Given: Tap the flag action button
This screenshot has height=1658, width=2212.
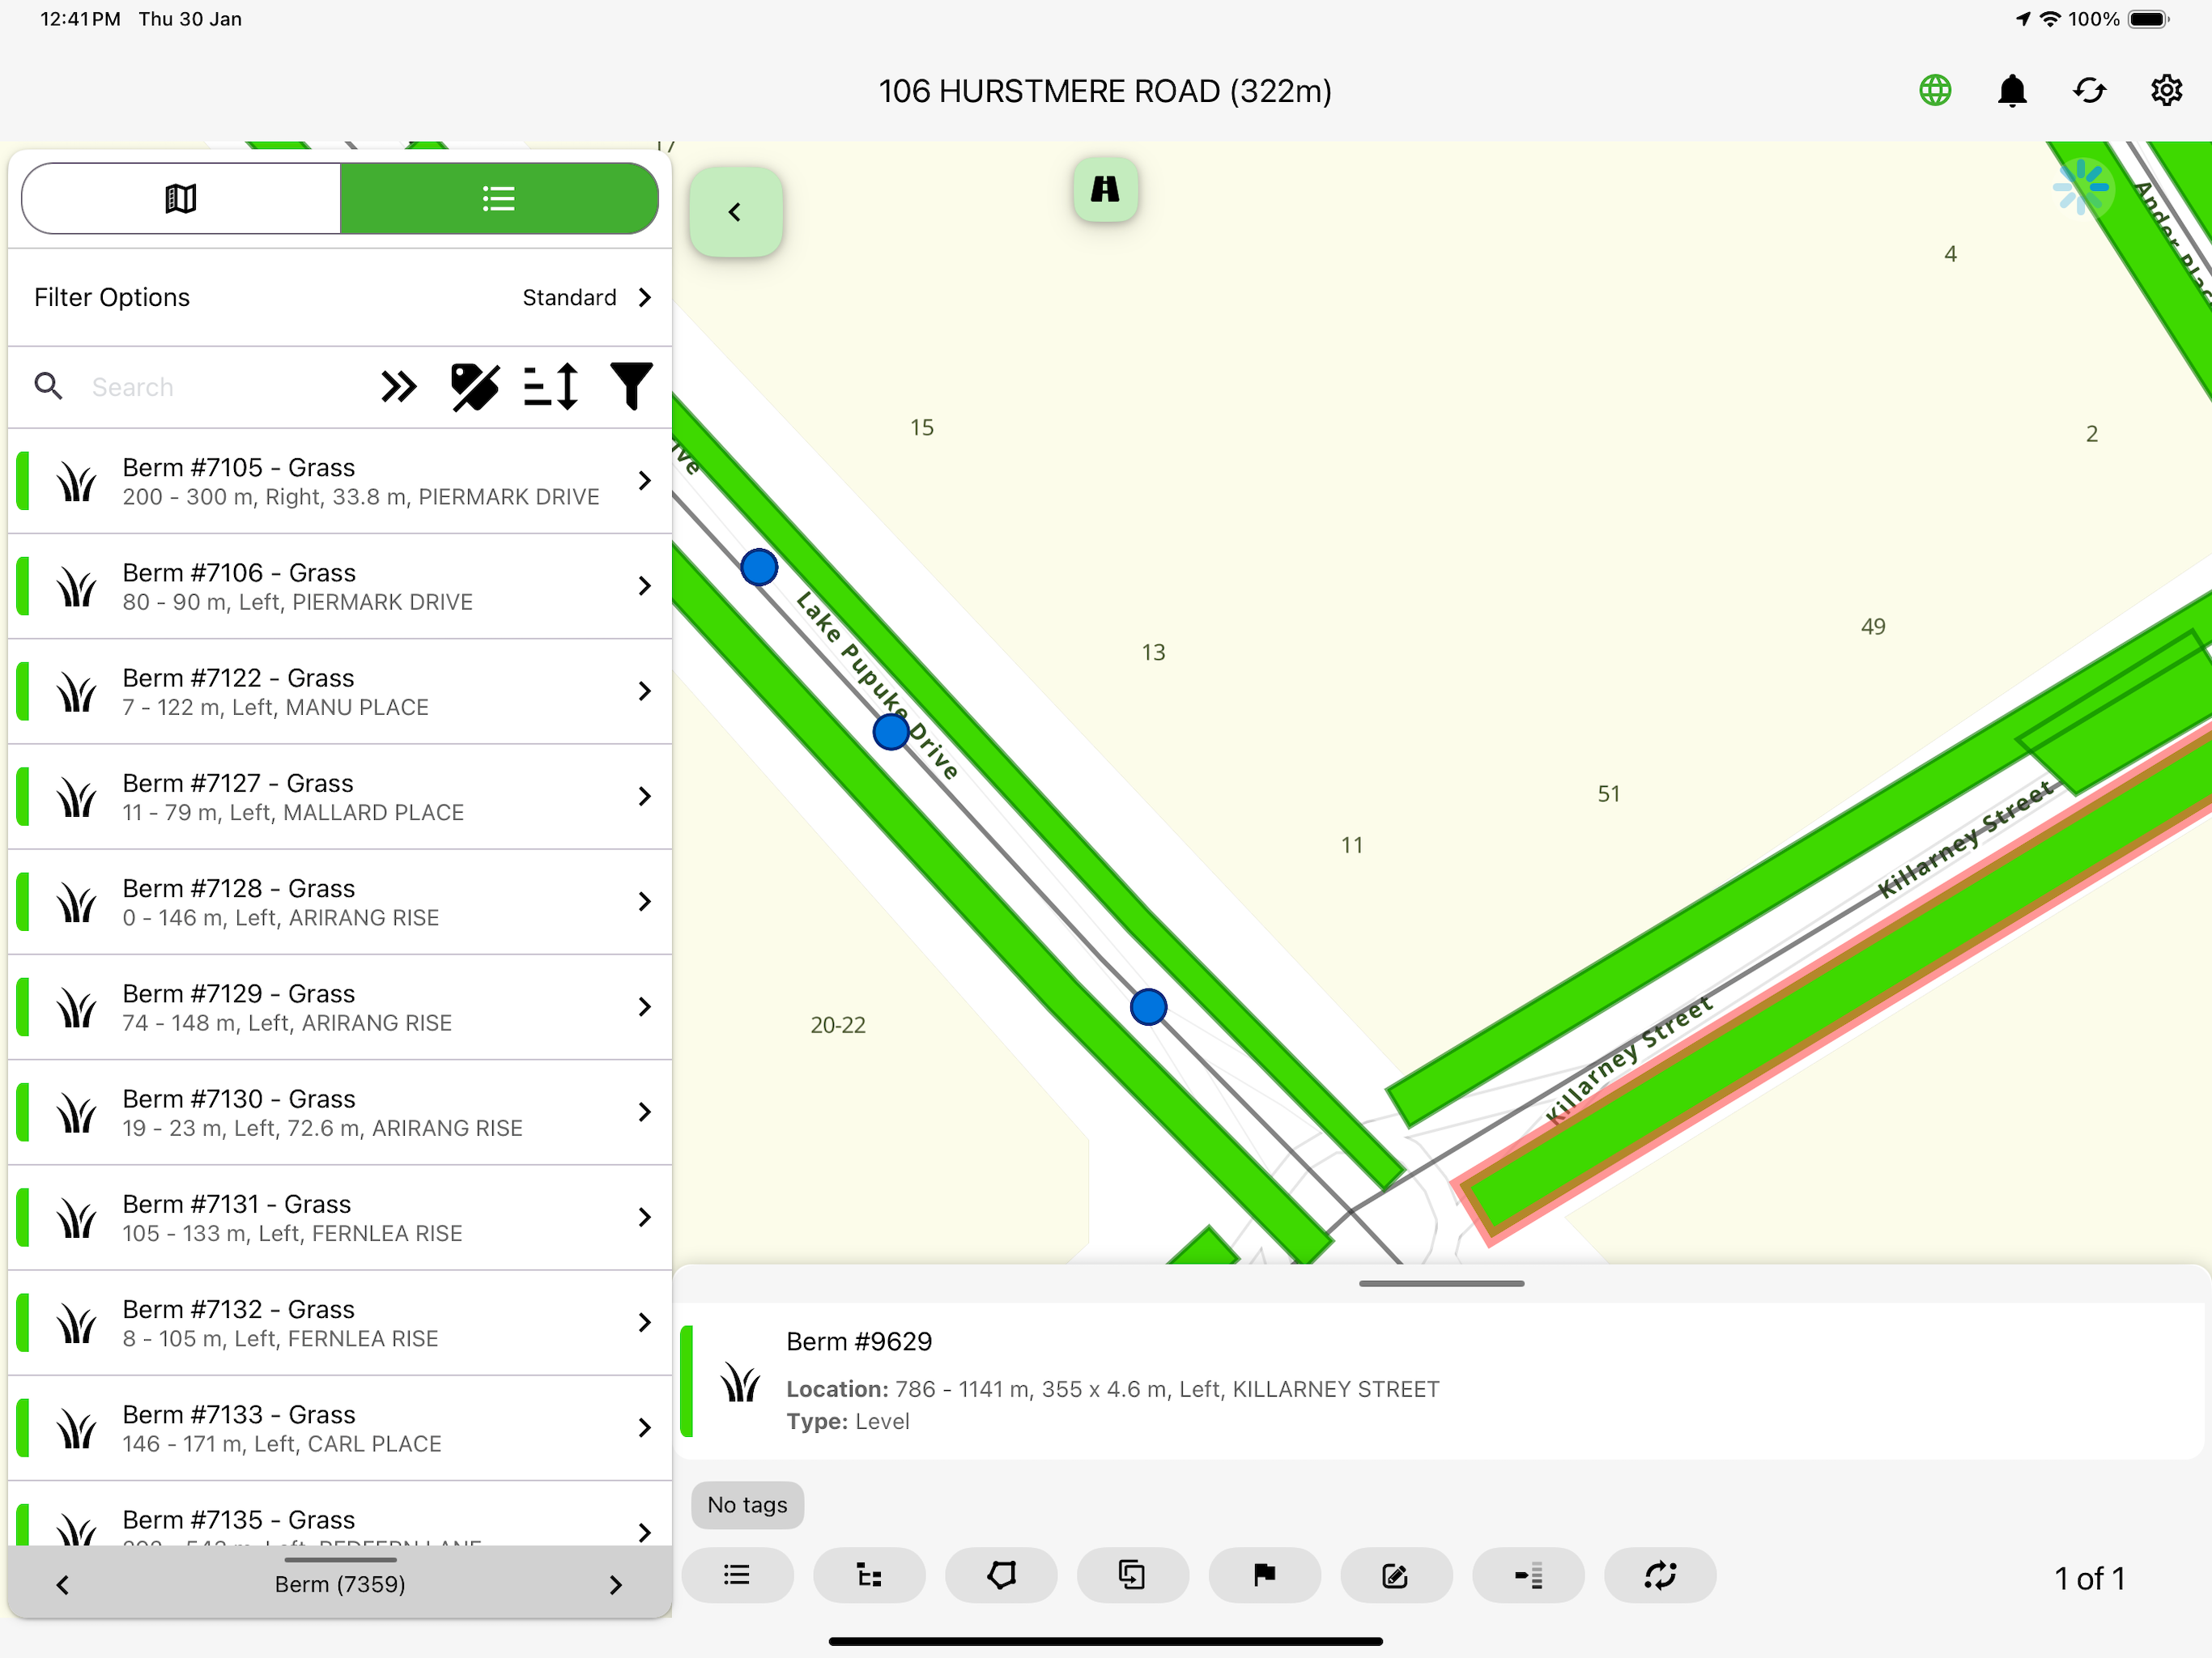Looking at the screenshot, I should [1264, 1576].
